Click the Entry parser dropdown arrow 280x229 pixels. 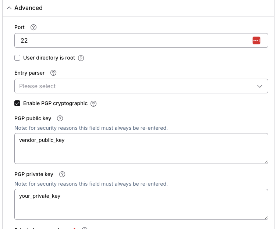260,86
